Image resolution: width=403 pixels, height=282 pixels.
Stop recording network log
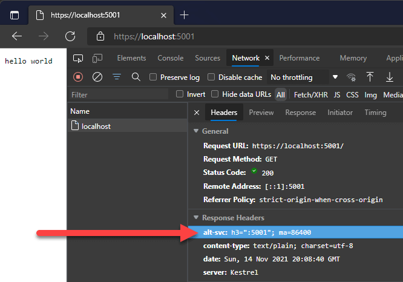78,77
